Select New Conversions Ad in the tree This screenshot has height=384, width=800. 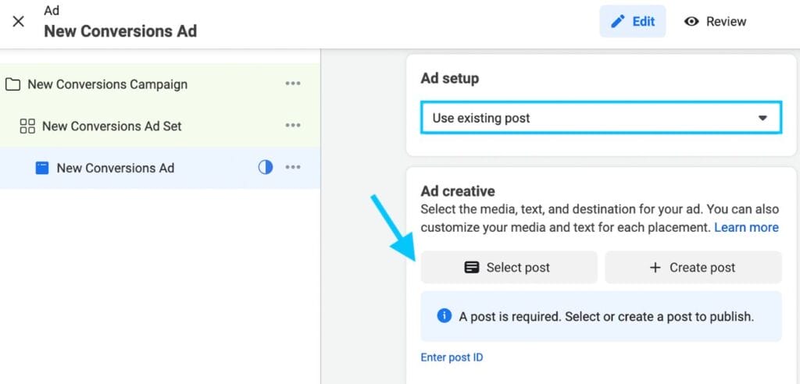pos(160,168)
